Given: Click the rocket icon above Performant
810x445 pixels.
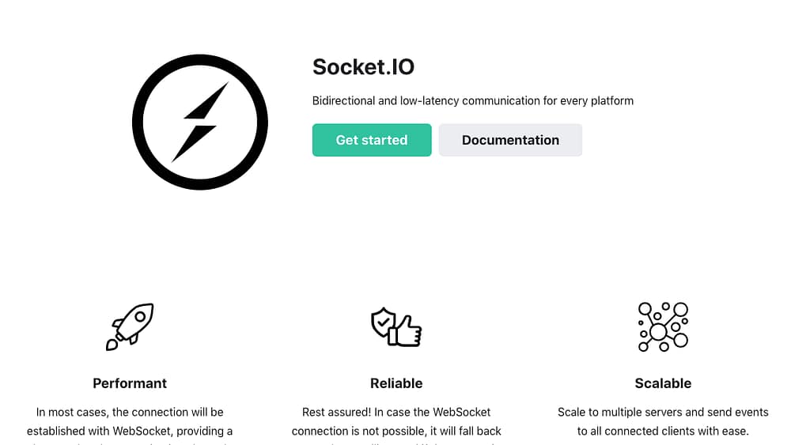Looking at the screenshot, I should (x=130, y=326).
